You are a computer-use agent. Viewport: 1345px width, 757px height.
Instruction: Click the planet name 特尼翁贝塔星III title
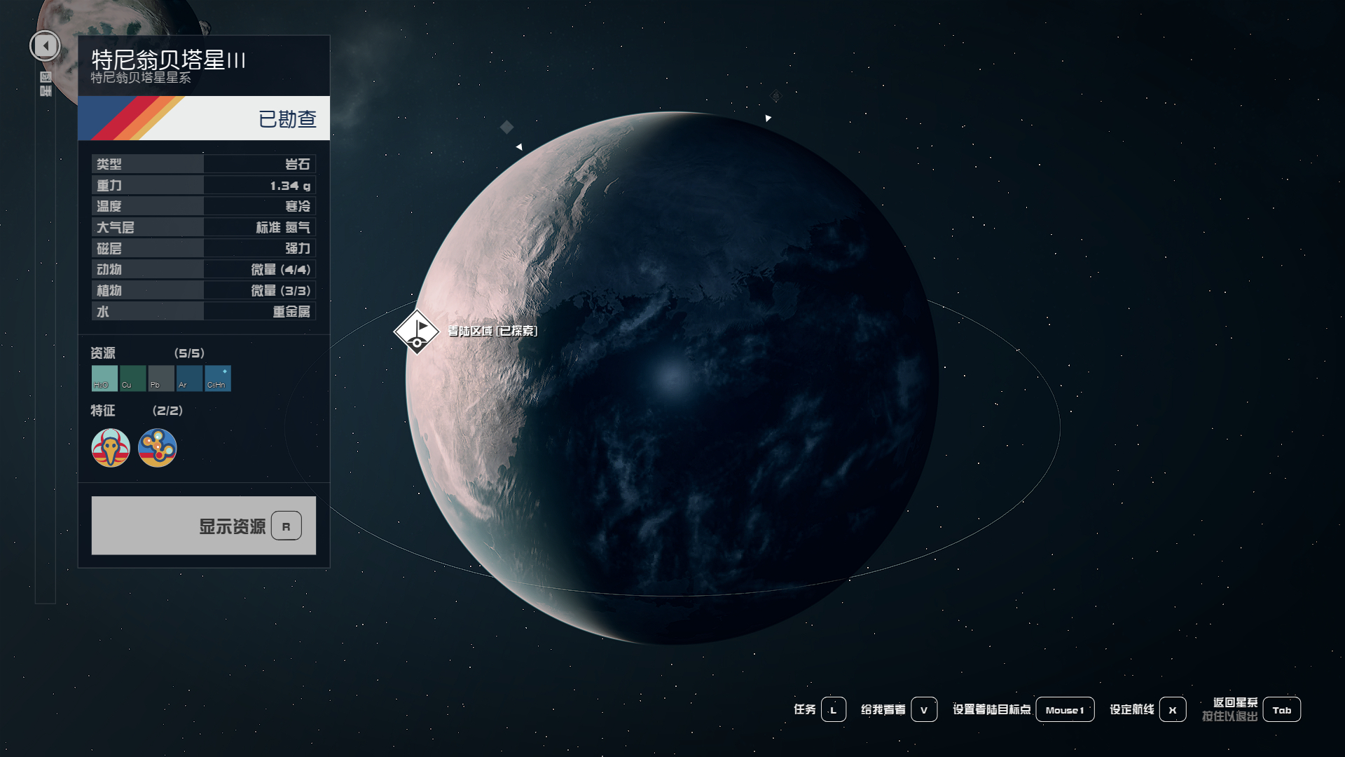coord(168,60)
